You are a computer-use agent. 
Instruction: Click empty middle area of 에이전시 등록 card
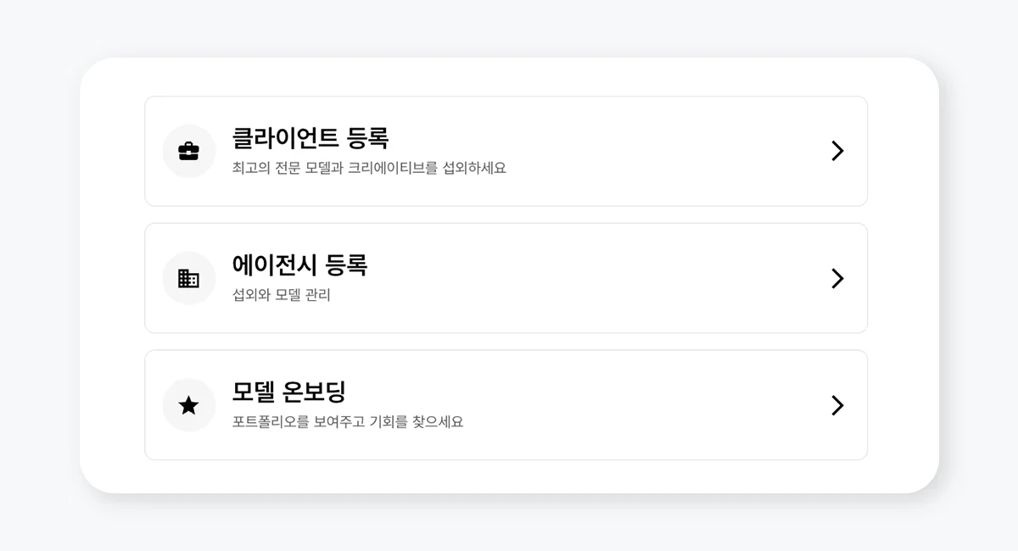pos(594,278)
